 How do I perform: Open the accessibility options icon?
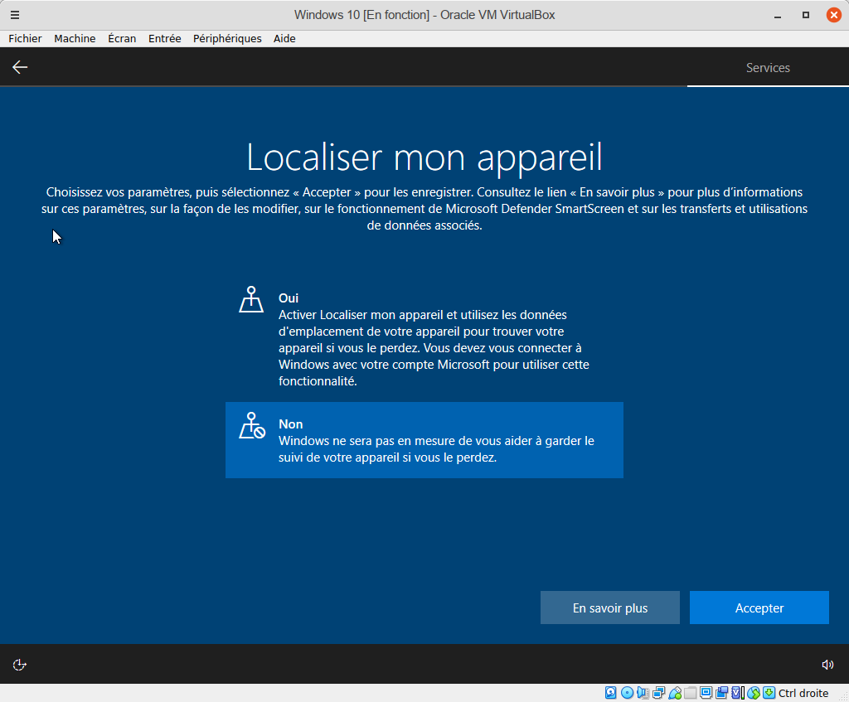(20, 664)
